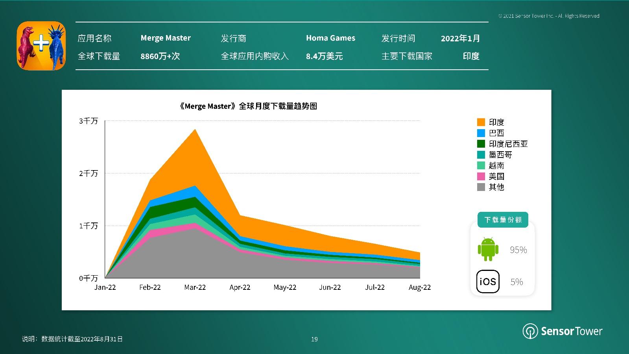Click the copyright notice text
This screenshot has height=354, width=629.
pos(549,16)
